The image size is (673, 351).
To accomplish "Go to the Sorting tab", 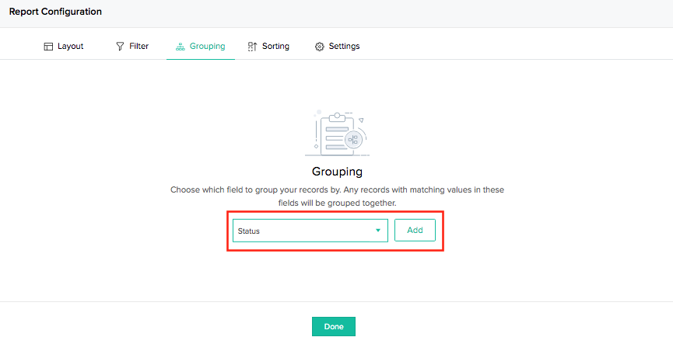I will (275, 47).
